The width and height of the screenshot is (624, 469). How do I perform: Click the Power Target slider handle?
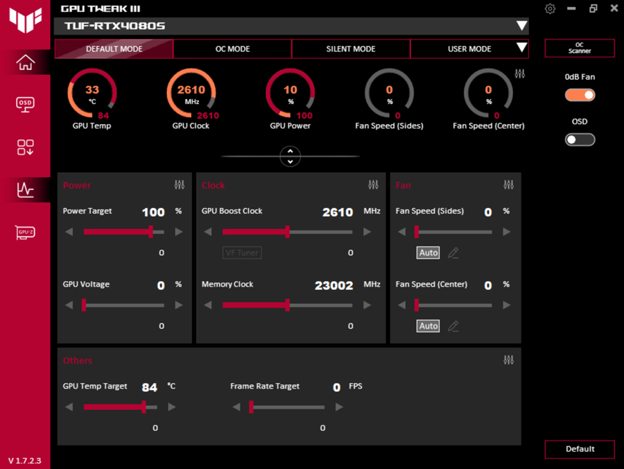point(150,232)
